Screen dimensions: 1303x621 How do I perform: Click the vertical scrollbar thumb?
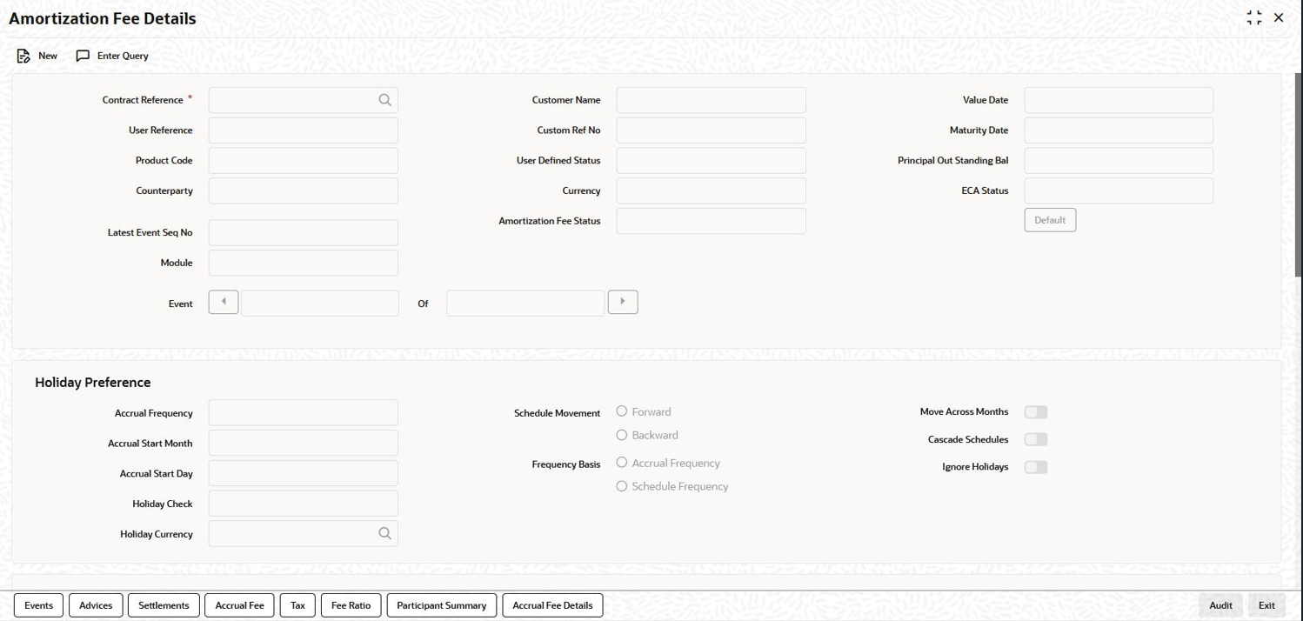pyautogui.click(x=1298, y=175)
